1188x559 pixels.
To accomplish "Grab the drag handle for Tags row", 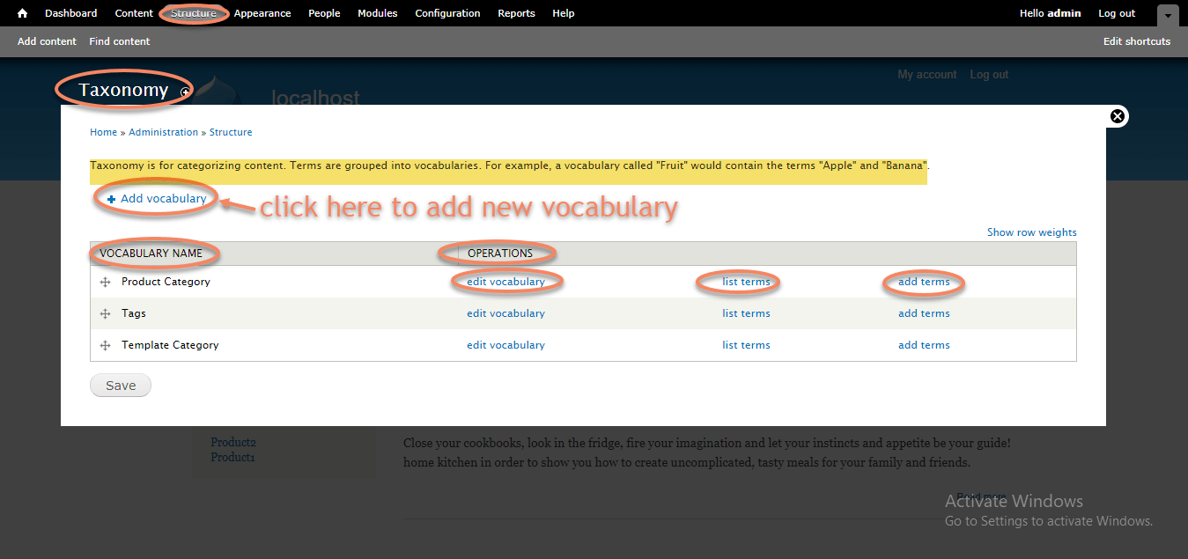I will click(105, 313).
